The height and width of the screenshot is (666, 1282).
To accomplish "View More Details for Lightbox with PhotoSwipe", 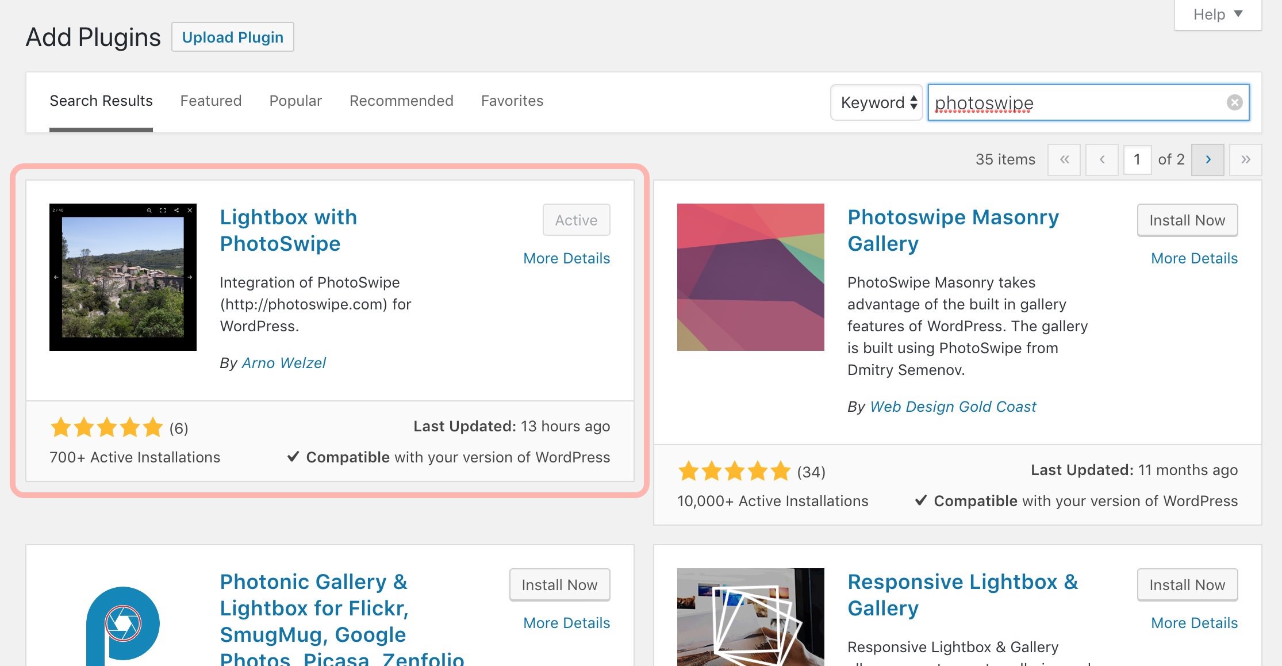I will tap(566, 258).
